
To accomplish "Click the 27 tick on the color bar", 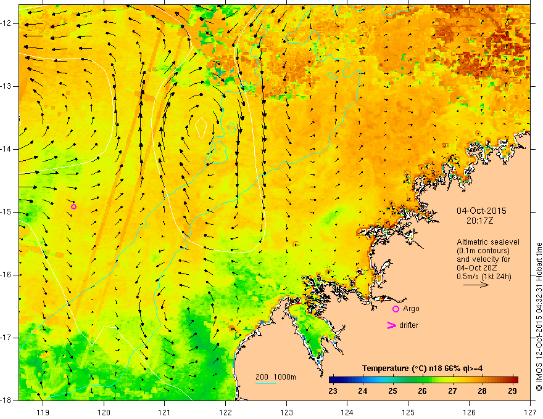I will (452, 391).
